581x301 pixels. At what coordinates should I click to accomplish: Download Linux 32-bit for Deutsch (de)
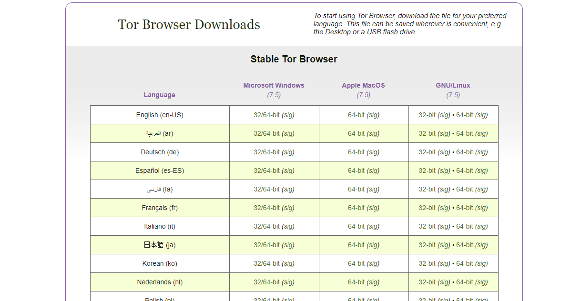click(x=427, y=152)
